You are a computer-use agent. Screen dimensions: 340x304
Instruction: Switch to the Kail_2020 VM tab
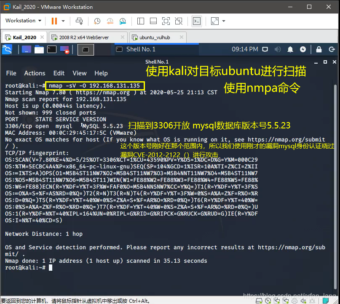[x=24, y=37]
